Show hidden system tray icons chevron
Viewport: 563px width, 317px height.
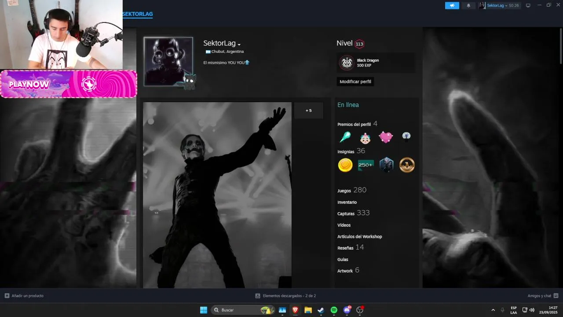click(x=493, y=310)
